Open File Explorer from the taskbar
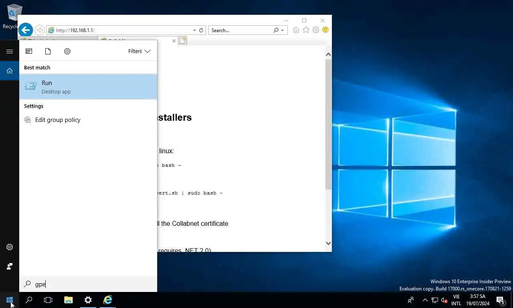This screenshot has width=513, height=308. click(x=69, y=300)
